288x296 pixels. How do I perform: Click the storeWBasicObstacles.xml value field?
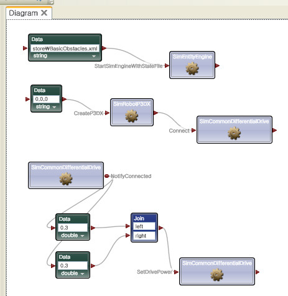[x=65, y=49]
